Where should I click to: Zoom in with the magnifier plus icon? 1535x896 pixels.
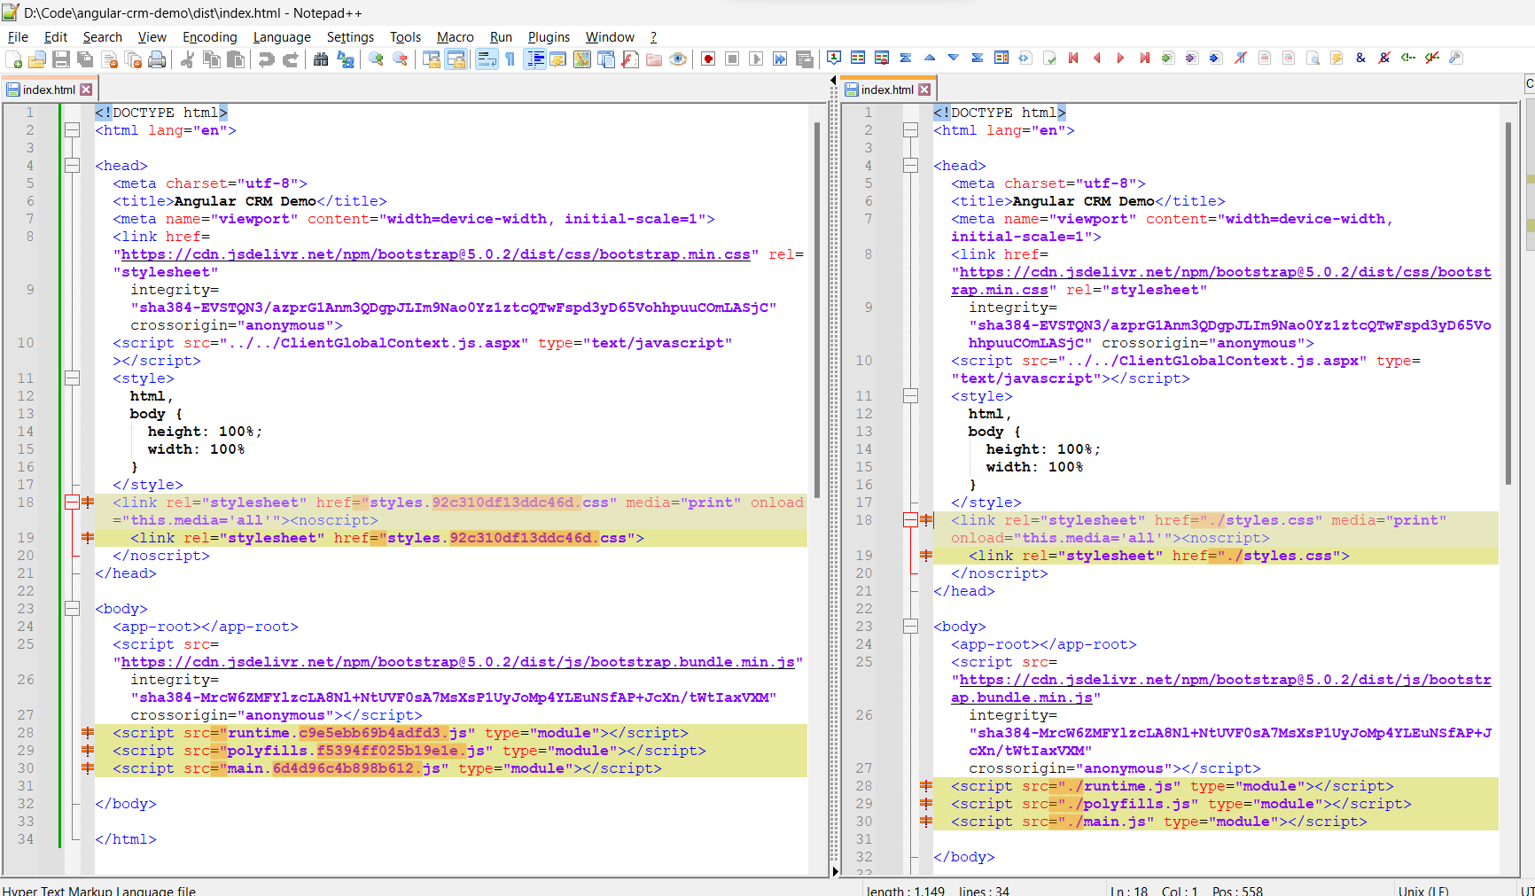coord(377,59)
